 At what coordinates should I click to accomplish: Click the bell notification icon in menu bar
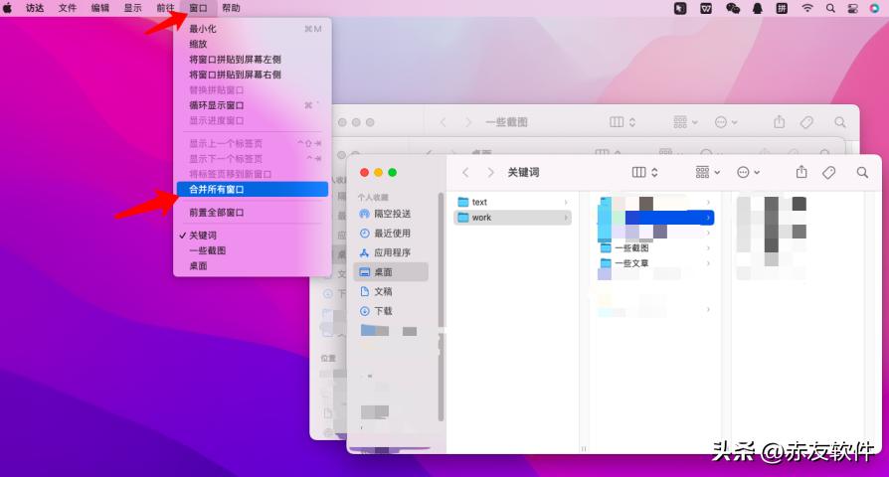coord(758,9)
